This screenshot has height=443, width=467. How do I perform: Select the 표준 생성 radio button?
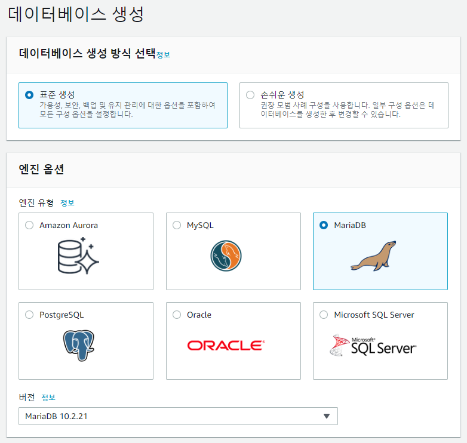point(29,95)
